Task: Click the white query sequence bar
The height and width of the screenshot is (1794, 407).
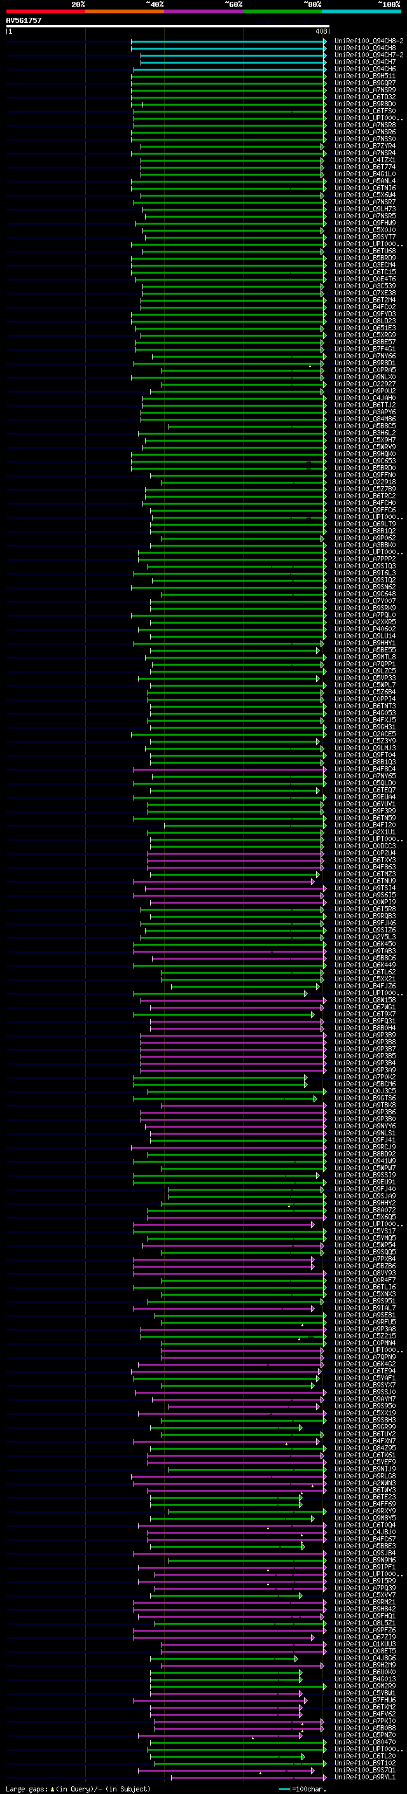Action: tap(168, 27)
